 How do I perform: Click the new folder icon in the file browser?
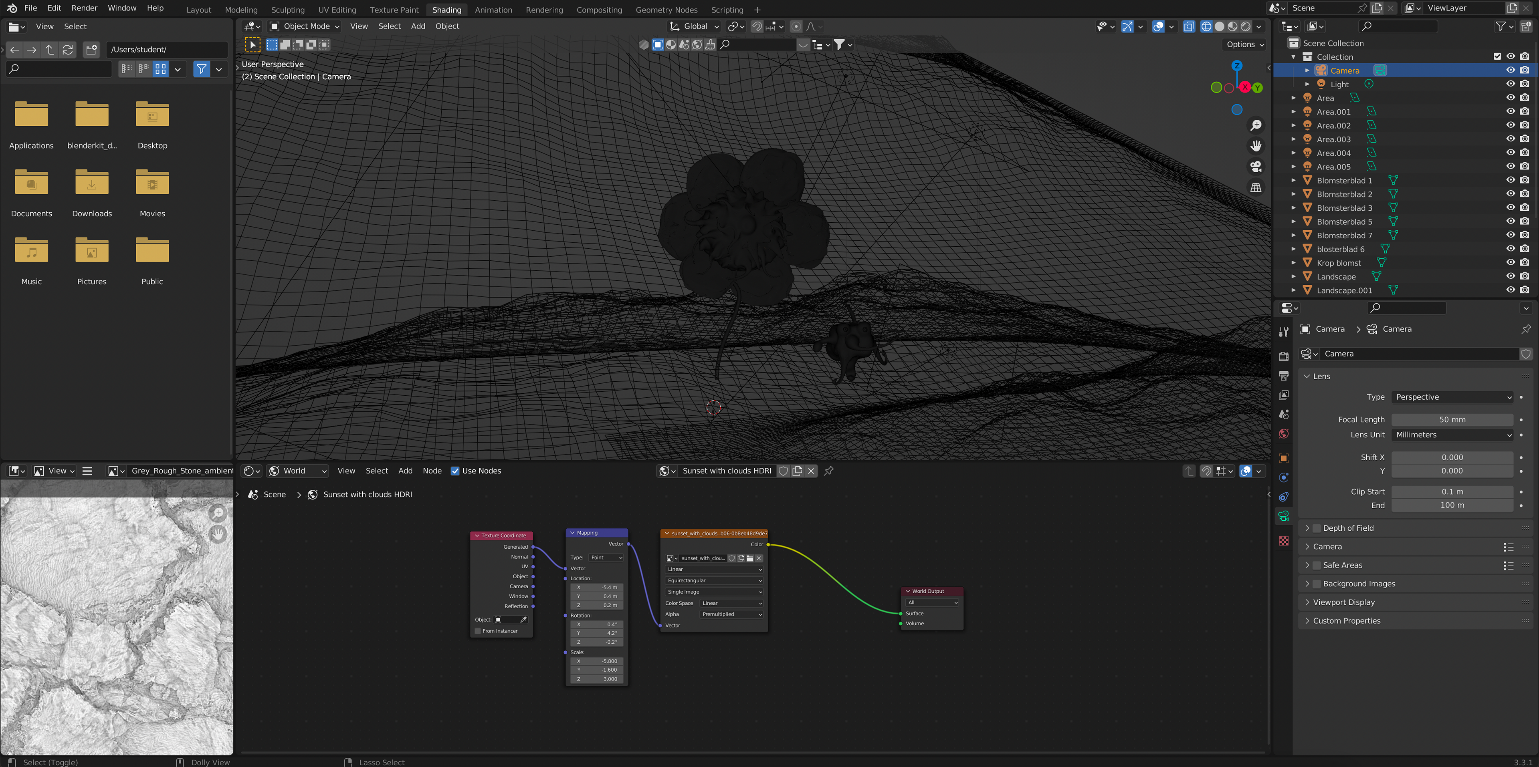pyautogui.click(x=91, y=50)
